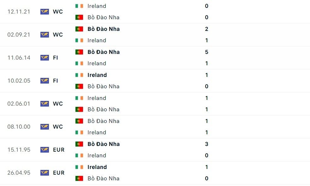The image size is (310, 186).
Task: Open bold Ireland team in 10.02.05 match
Action: click(x=97, y=75)
